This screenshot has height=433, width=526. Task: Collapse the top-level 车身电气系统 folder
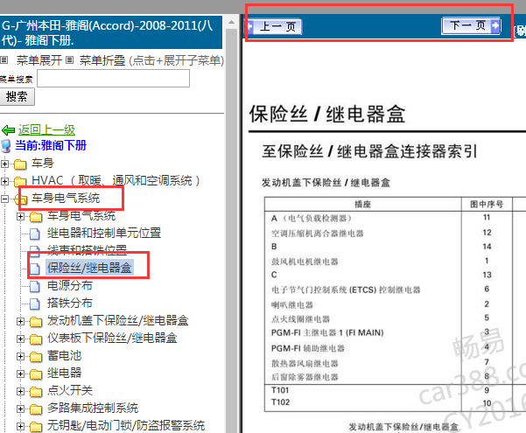tap(4, 199)
